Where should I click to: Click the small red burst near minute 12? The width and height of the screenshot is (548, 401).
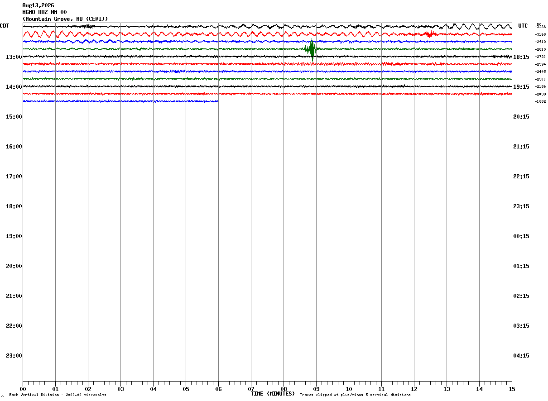coord(430,34)
